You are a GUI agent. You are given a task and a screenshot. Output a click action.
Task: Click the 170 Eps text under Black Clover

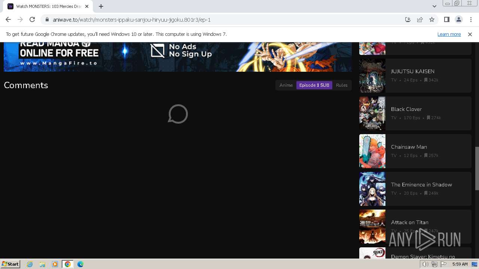[x=412, y=118]
